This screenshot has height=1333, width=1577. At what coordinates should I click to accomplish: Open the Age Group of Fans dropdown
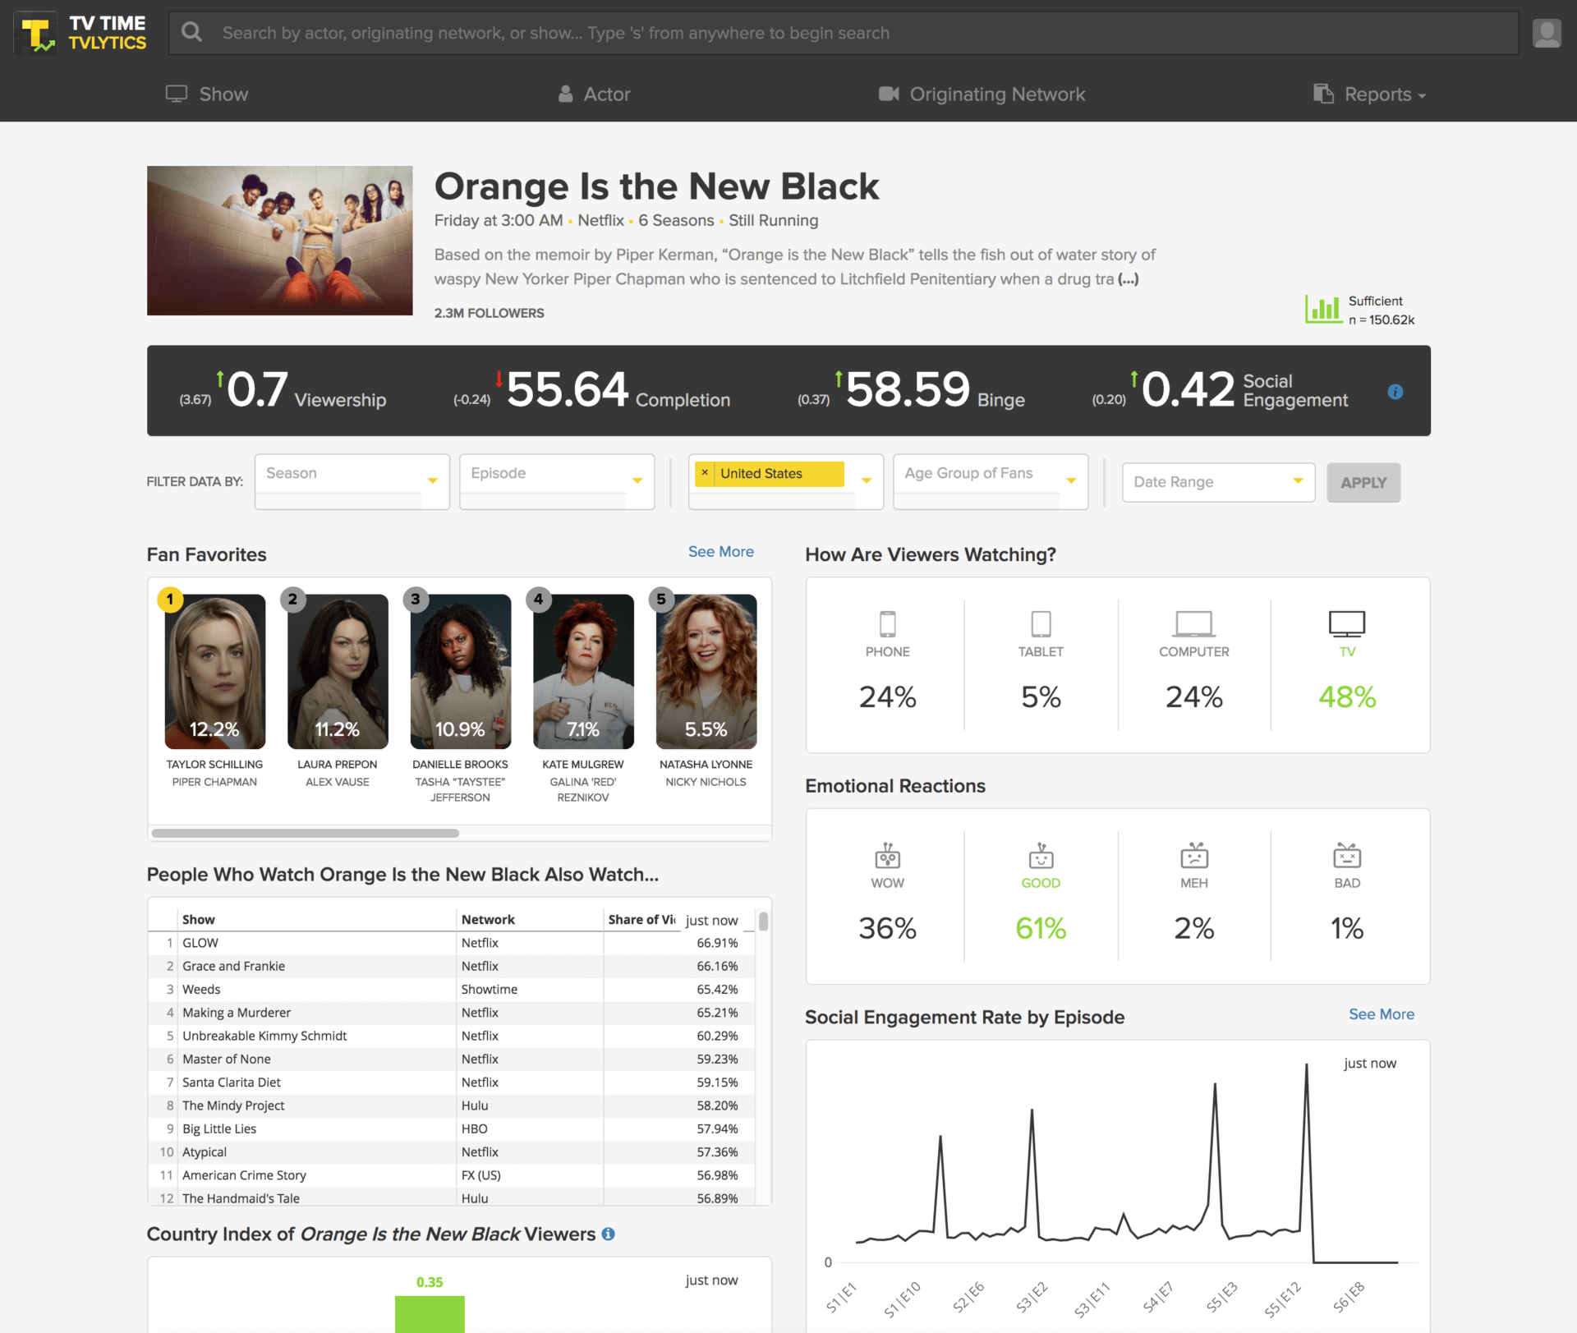[x=991, y=481]
